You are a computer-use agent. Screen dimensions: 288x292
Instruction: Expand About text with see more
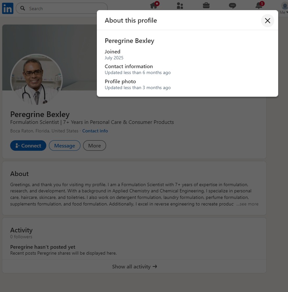point(247,204)
